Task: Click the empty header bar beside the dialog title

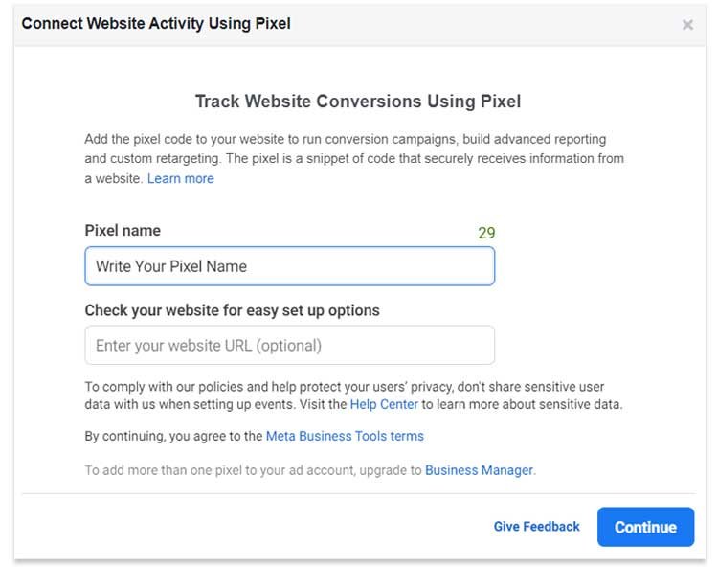Action: [479, 23]
